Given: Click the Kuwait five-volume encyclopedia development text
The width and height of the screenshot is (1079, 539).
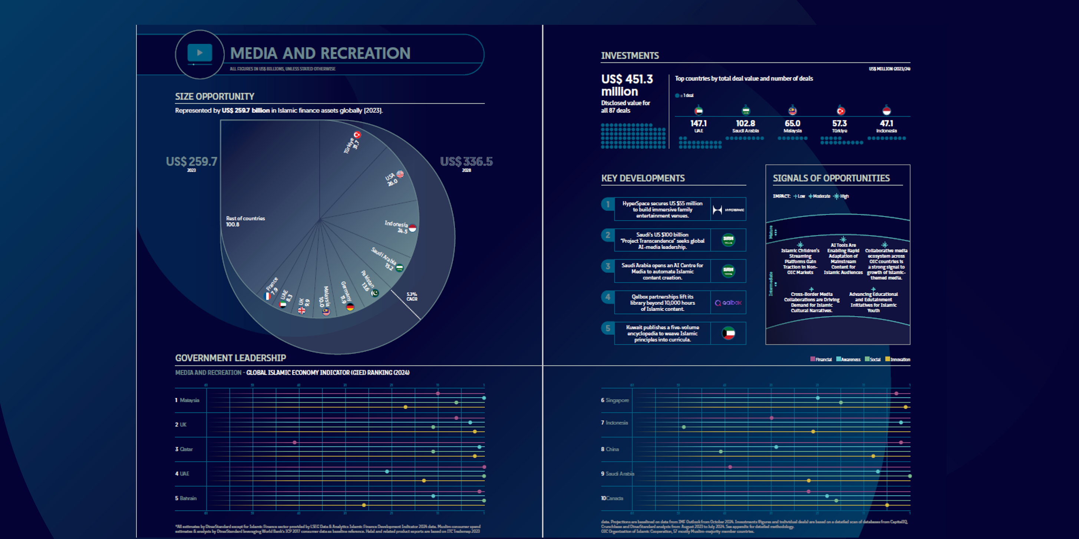Looking at the screenshot, I should point(662,333).
